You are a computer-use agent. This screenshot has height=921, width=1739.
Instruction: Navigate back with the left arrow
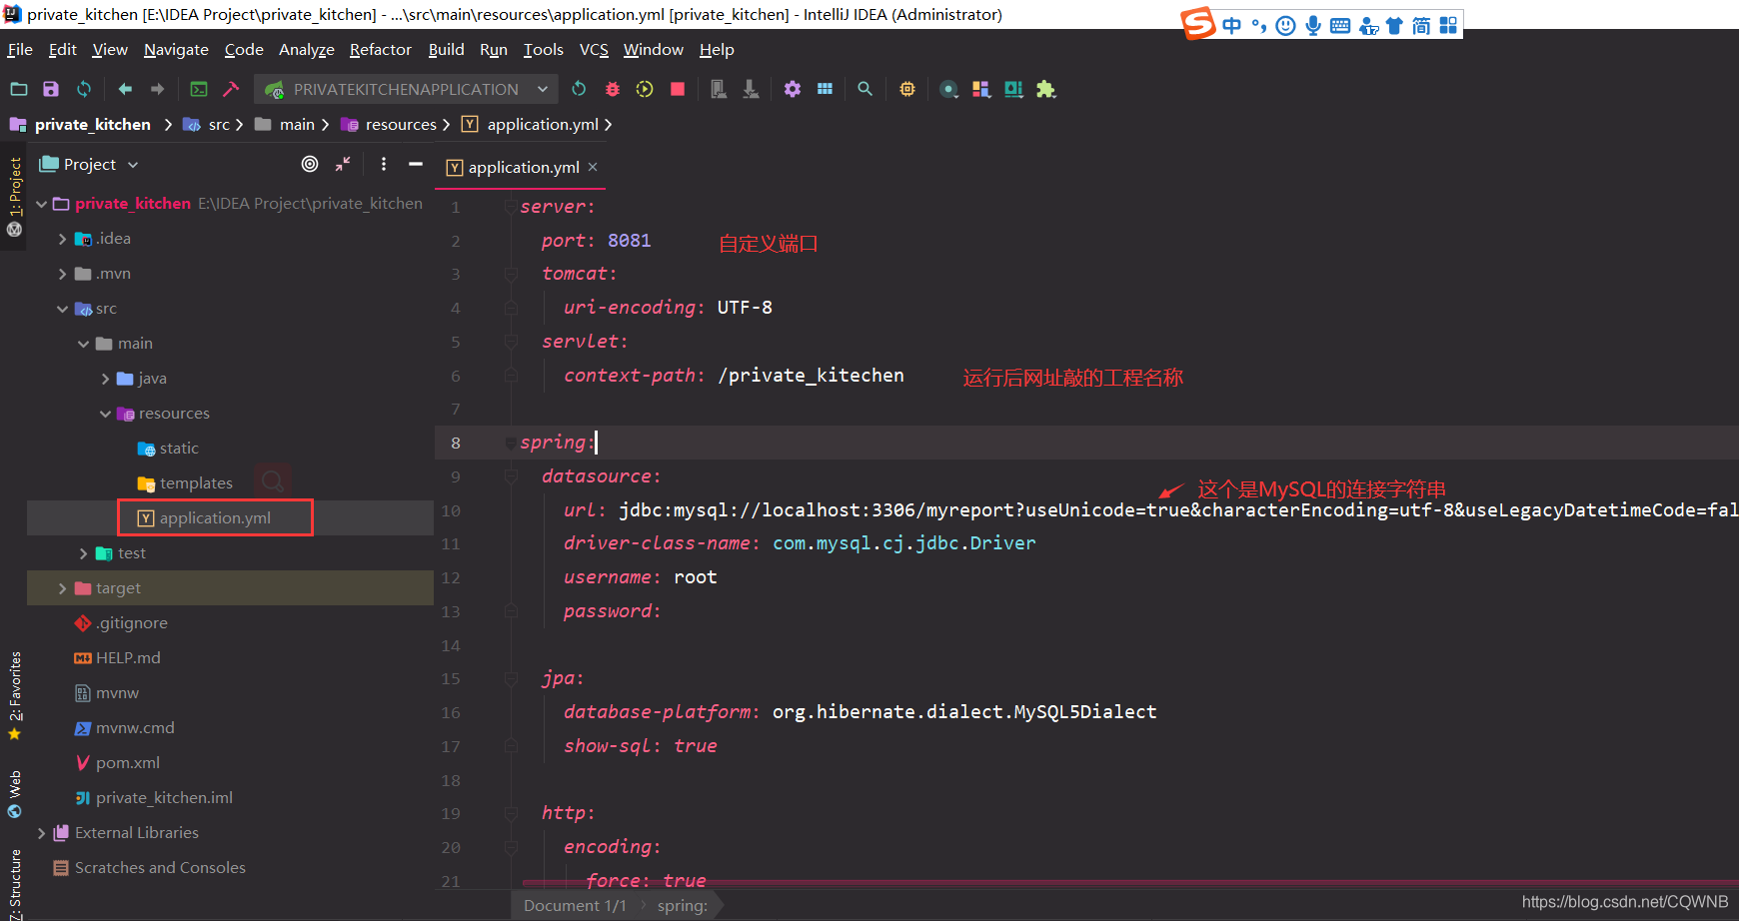click(x=125, y=89)
